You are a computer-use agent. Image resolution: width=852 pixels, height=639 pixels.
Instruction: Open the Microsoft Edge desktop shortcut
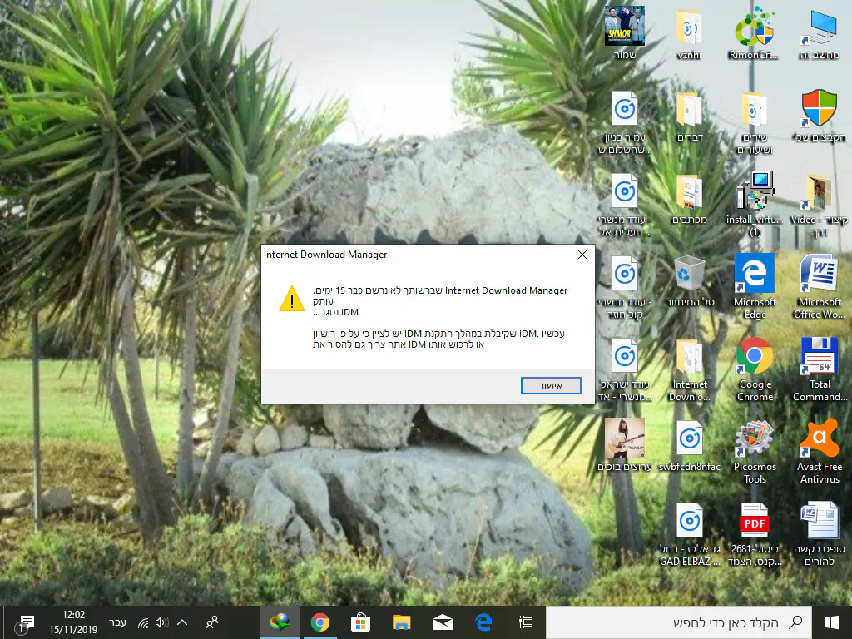[755, 275]
